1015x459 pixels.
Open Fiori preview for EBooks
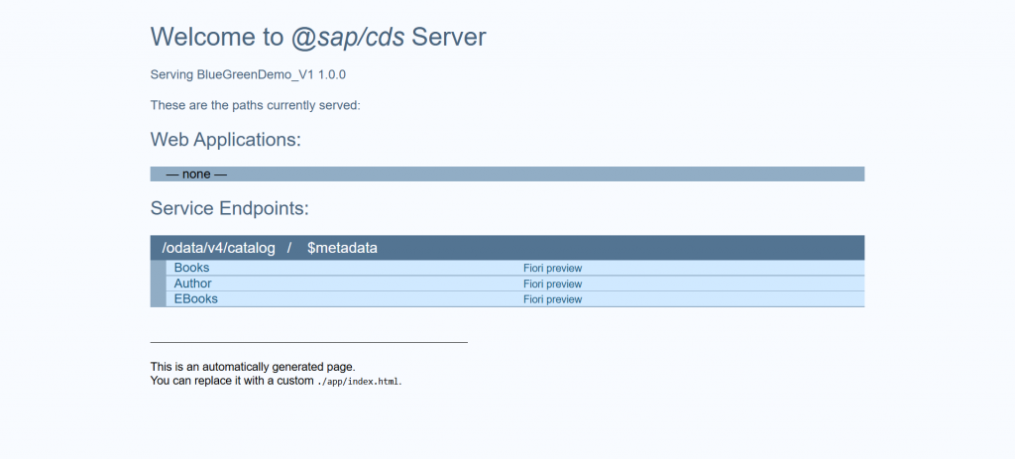tap(553, 299)
